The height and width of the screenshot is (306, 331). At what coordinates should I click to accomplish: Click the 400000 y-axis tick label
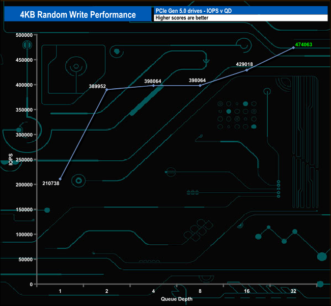click(x=24, y=85)
